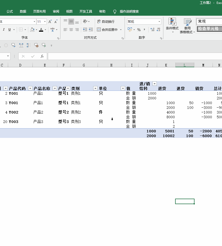Viewport: 222px width, 246px height.
Task: Click the 操作说明搜索 search box
Action: (x=129, y=12)
